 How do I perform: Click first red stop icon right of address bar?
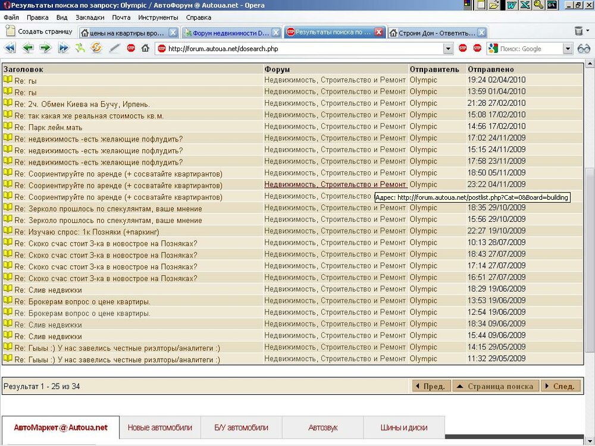(x=462, y=48)
